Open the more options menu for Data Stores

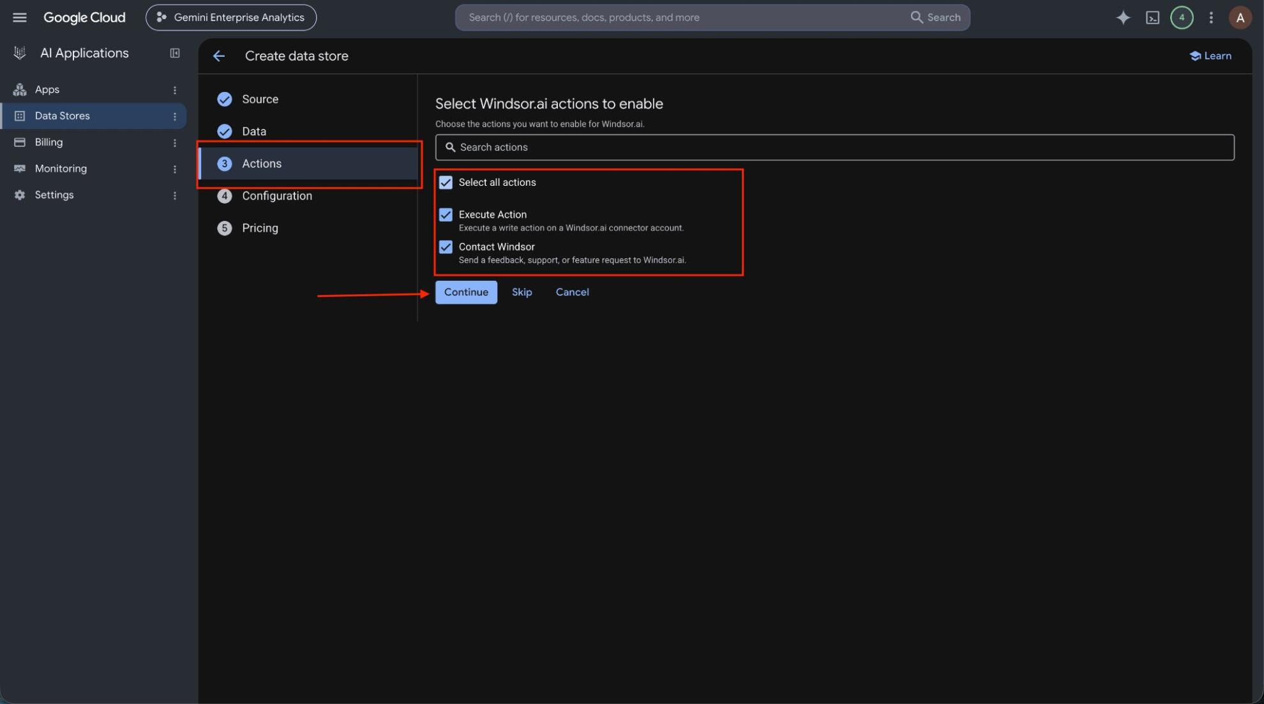175,116
